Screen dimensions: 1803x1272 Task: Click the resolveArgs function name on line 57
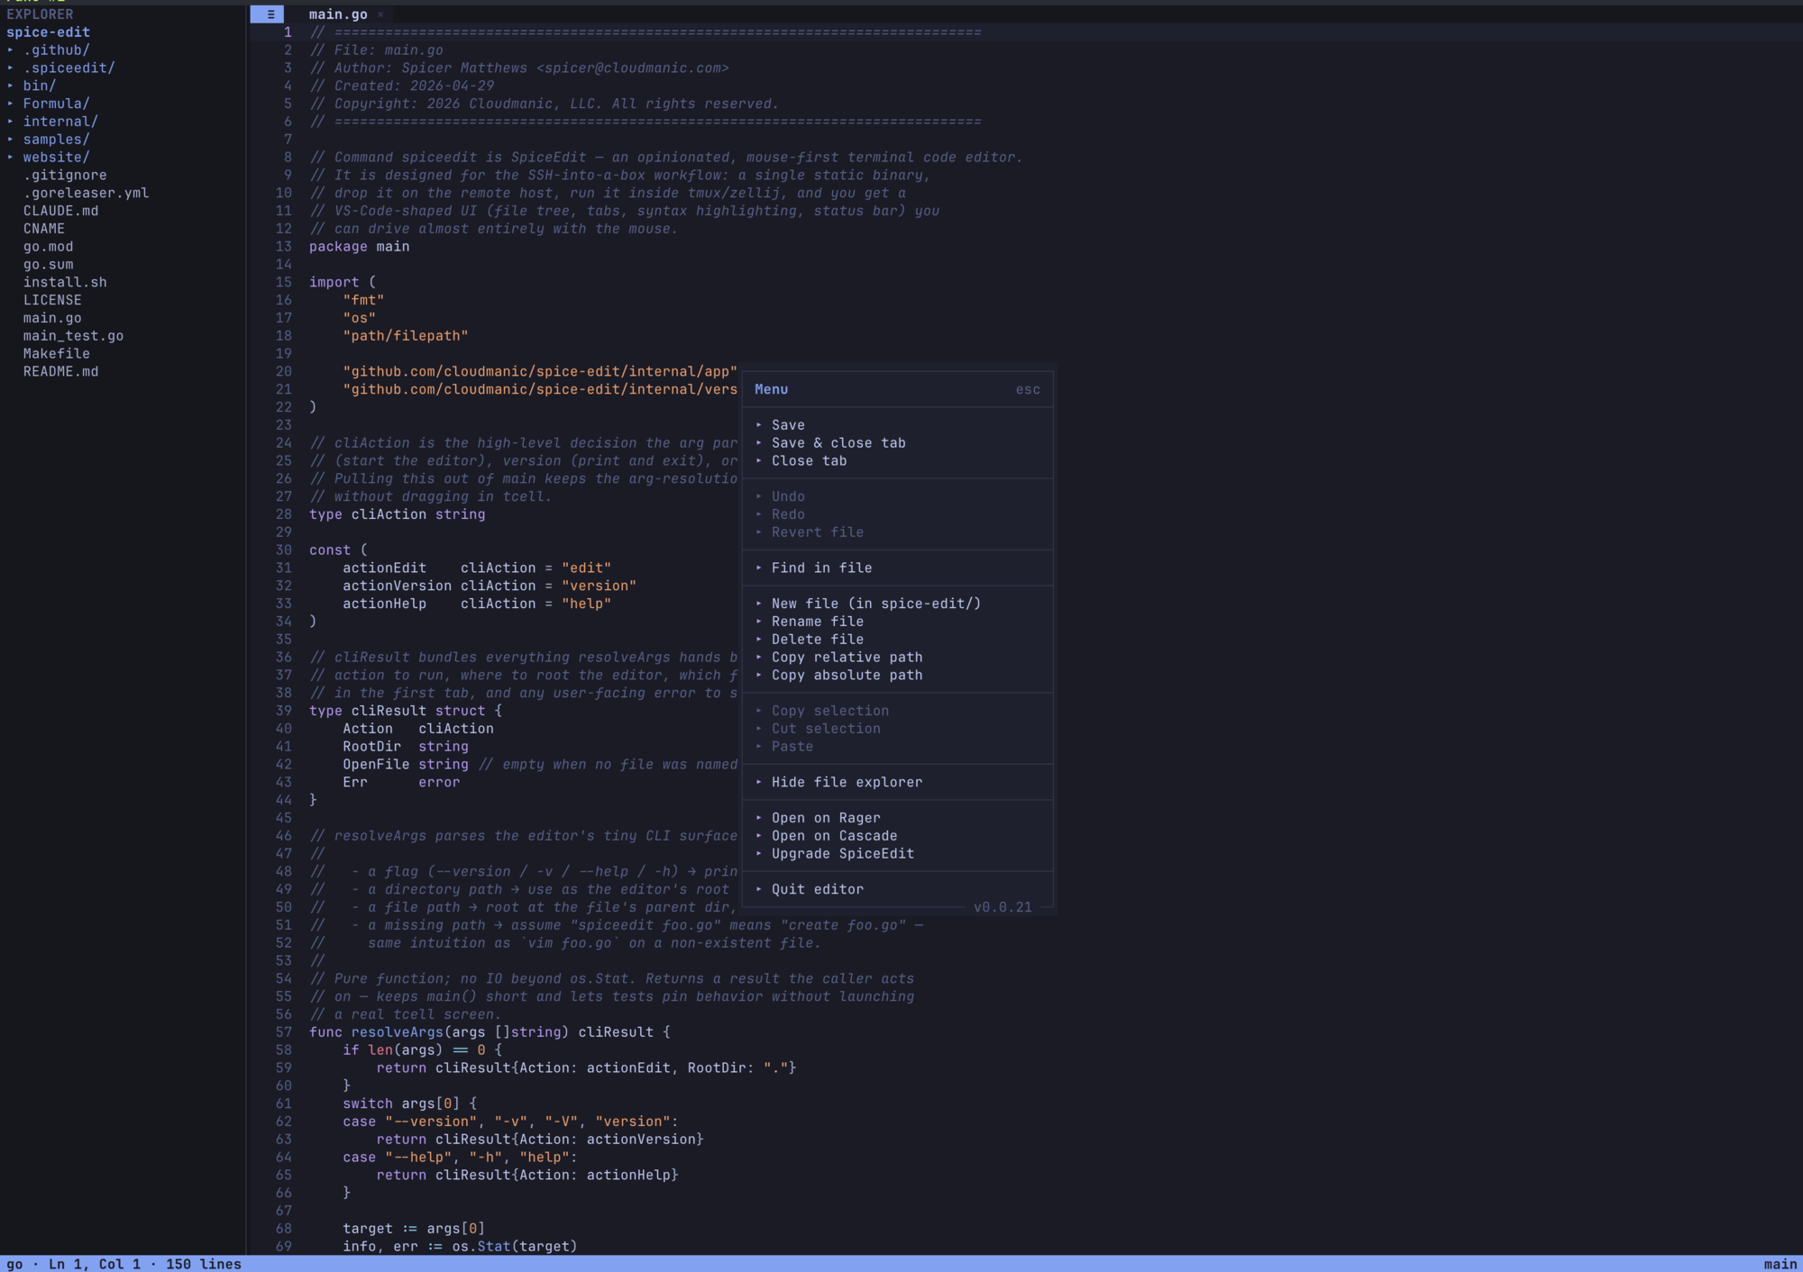pyautogui.click(x=398, y=1032)
